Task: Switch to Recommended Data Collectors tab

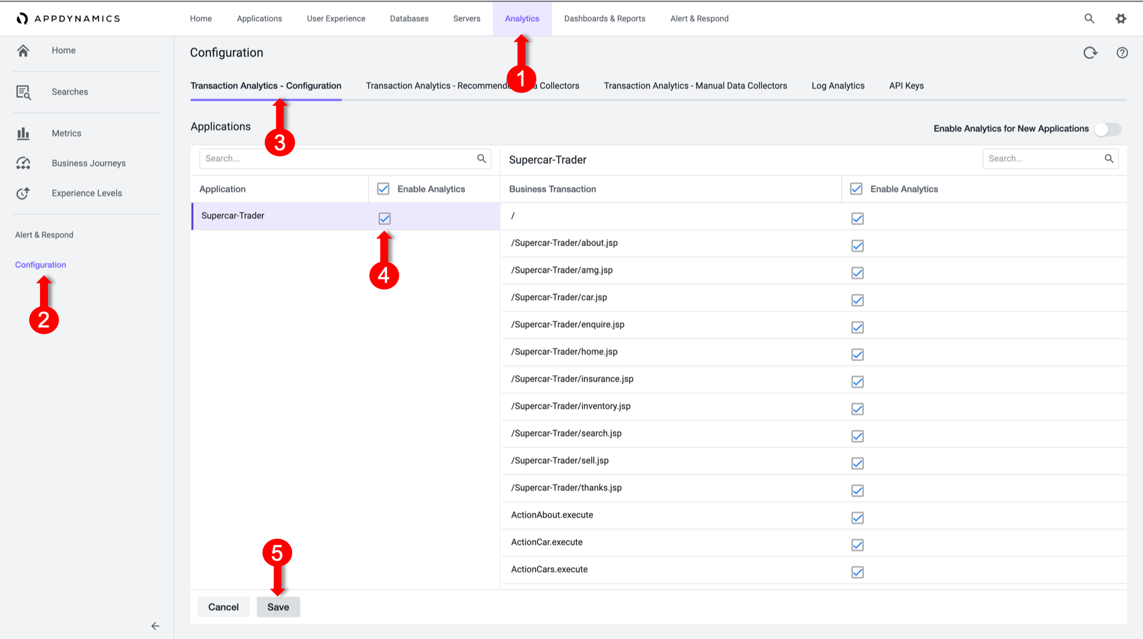Action: 472,86
